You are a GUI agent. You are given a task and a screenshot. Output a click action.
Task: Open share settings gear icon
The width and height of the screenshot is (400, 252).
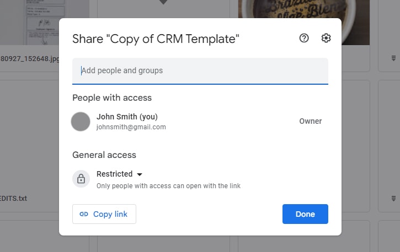[326, 38]
